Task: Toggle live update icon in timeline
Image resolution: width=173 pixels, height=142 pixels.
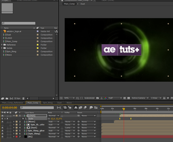Action: click(65, 108)
